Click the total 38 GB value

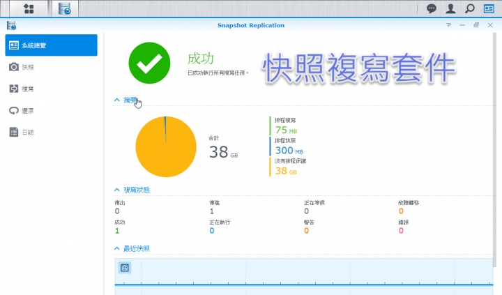coord(224,152)
